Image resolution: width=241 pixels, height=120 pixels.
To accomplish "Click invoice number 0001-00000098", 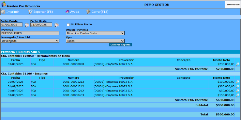I will tap(73, 64).
